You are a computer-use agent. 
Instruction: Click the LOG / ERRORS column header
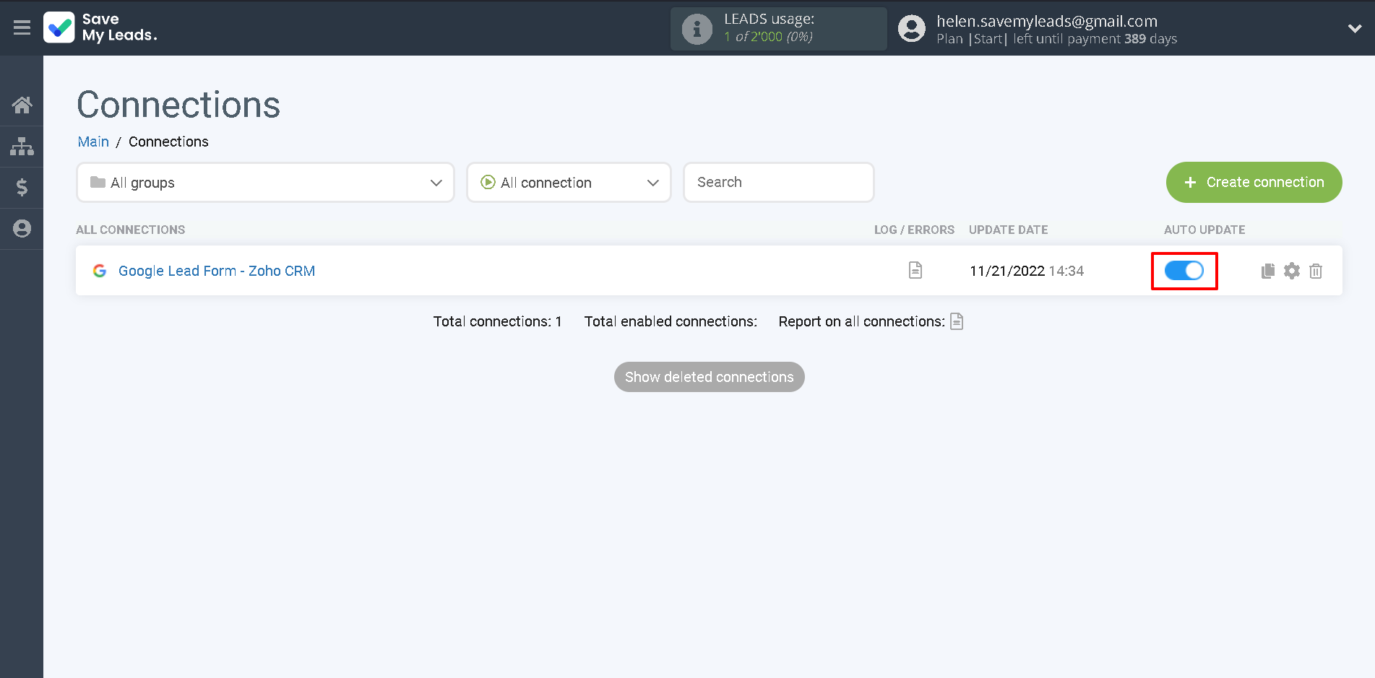coord(914,230)
